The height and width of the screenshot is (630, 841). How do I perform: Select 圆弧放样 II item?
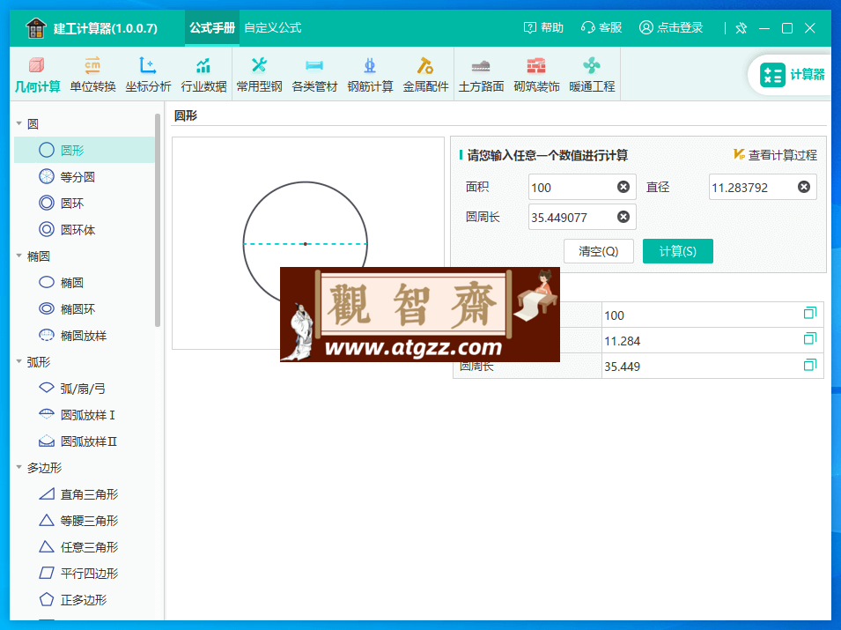85,441
